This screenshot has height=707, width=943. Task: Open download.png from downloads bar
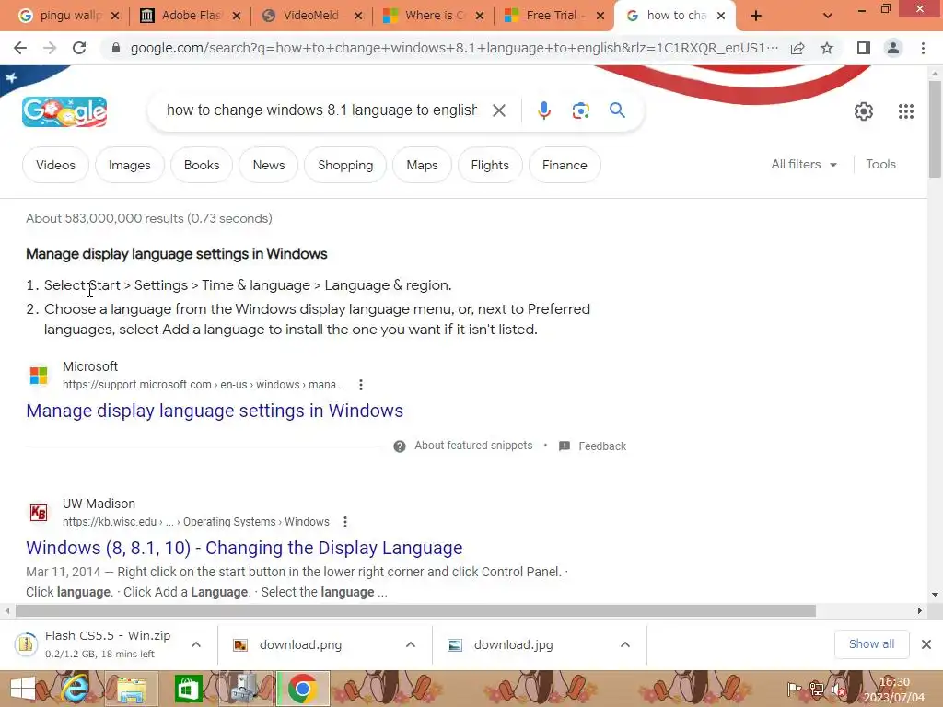coord(301,644)
